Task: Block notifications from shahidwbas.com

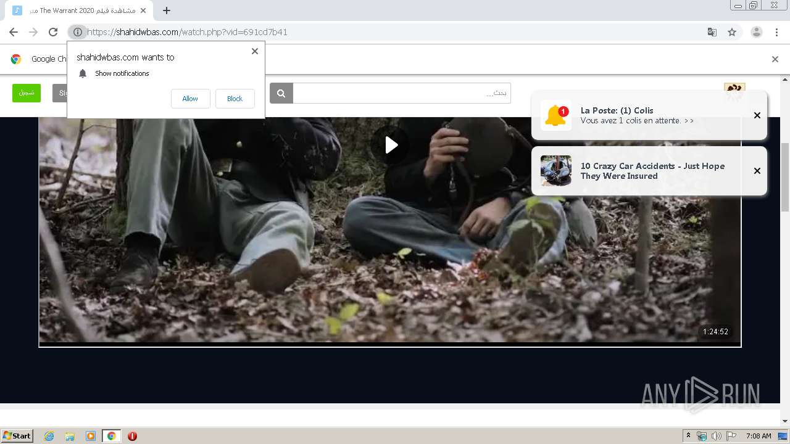Action: (235, 99)
